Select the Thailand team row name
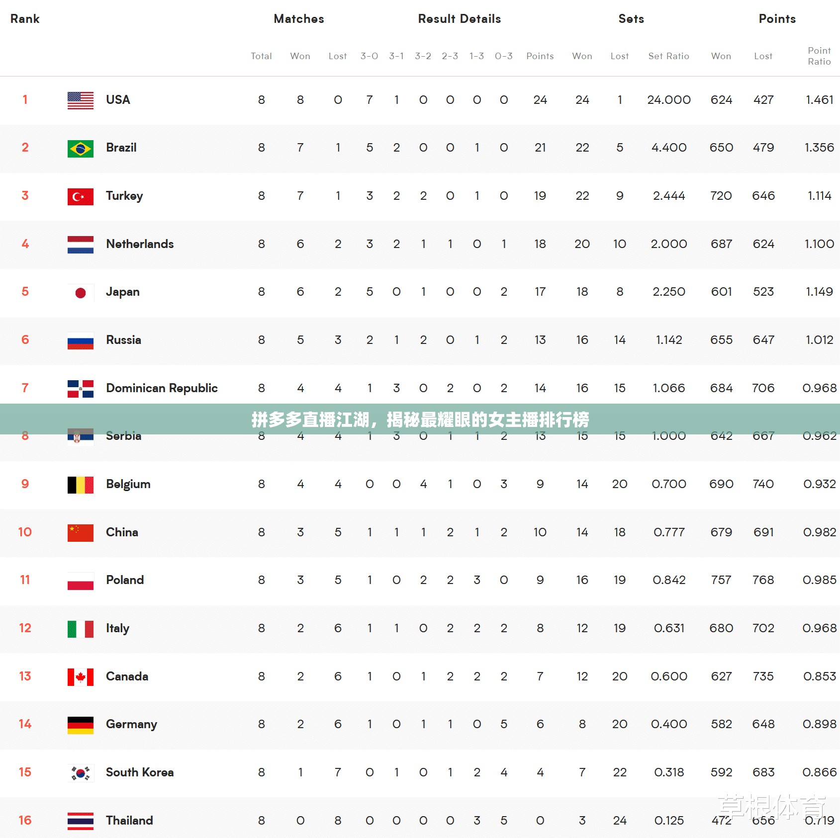Viewport: 840px width, 838px height. pyautogui.click(x=129, y=821)
